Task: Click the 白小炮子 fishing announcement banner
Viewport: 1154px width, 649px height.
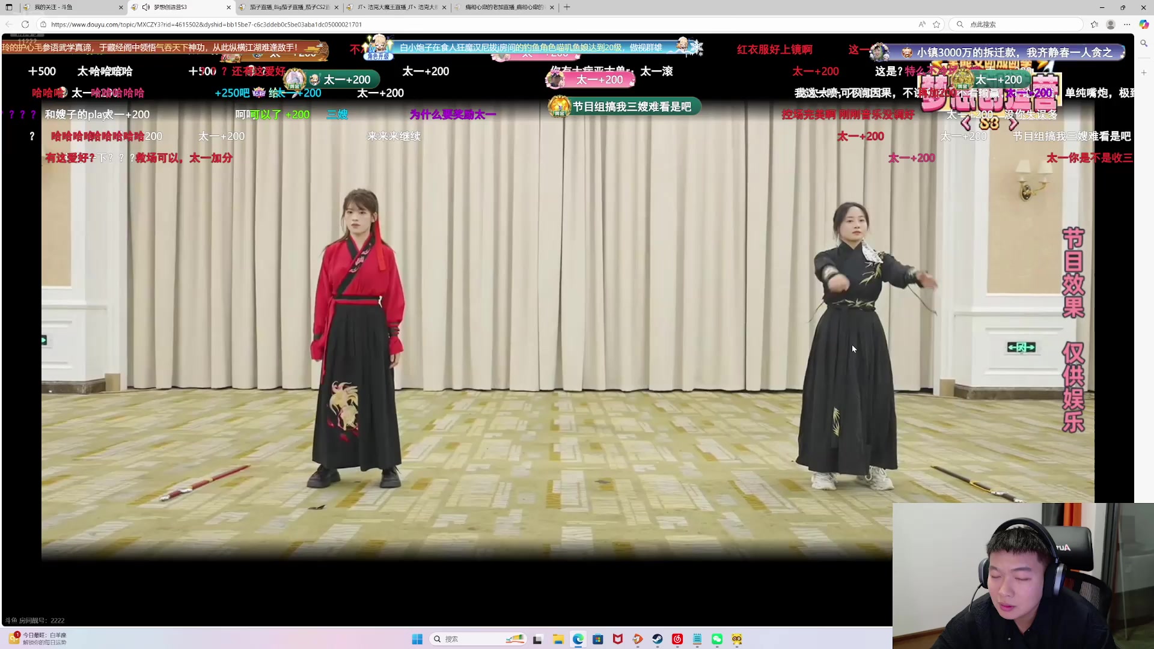Action: [531, 47]
